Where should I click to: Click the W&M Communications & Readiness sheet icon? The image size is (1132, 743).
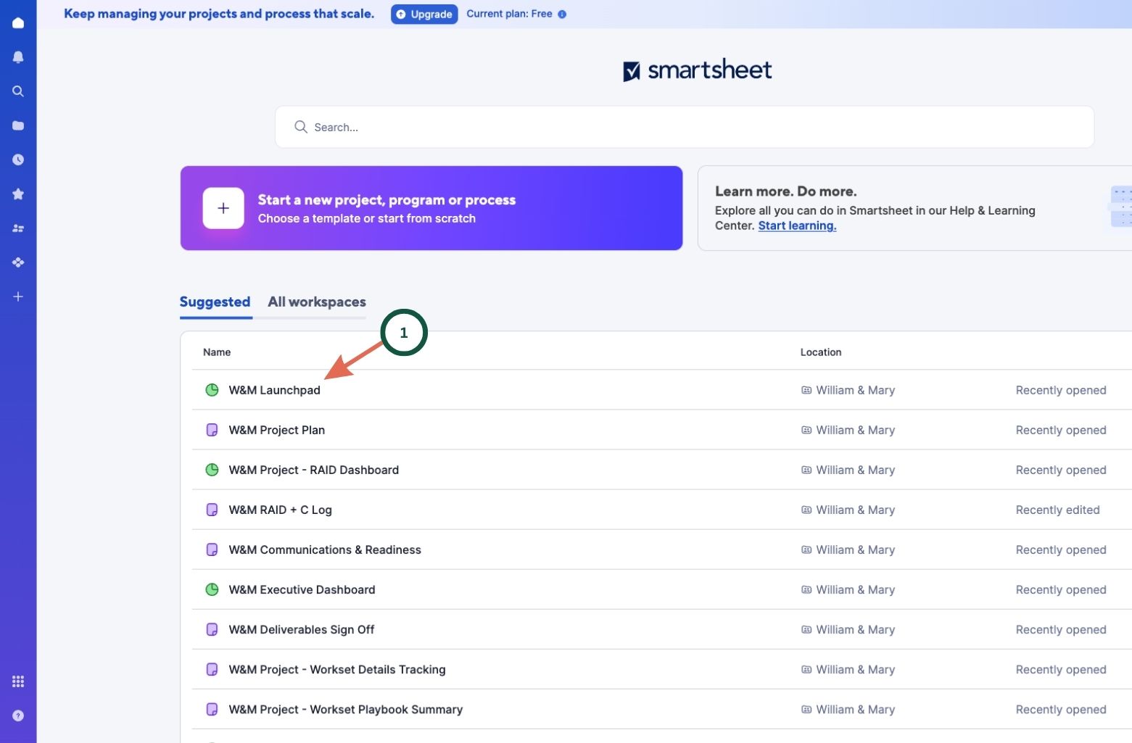point(212,549)
